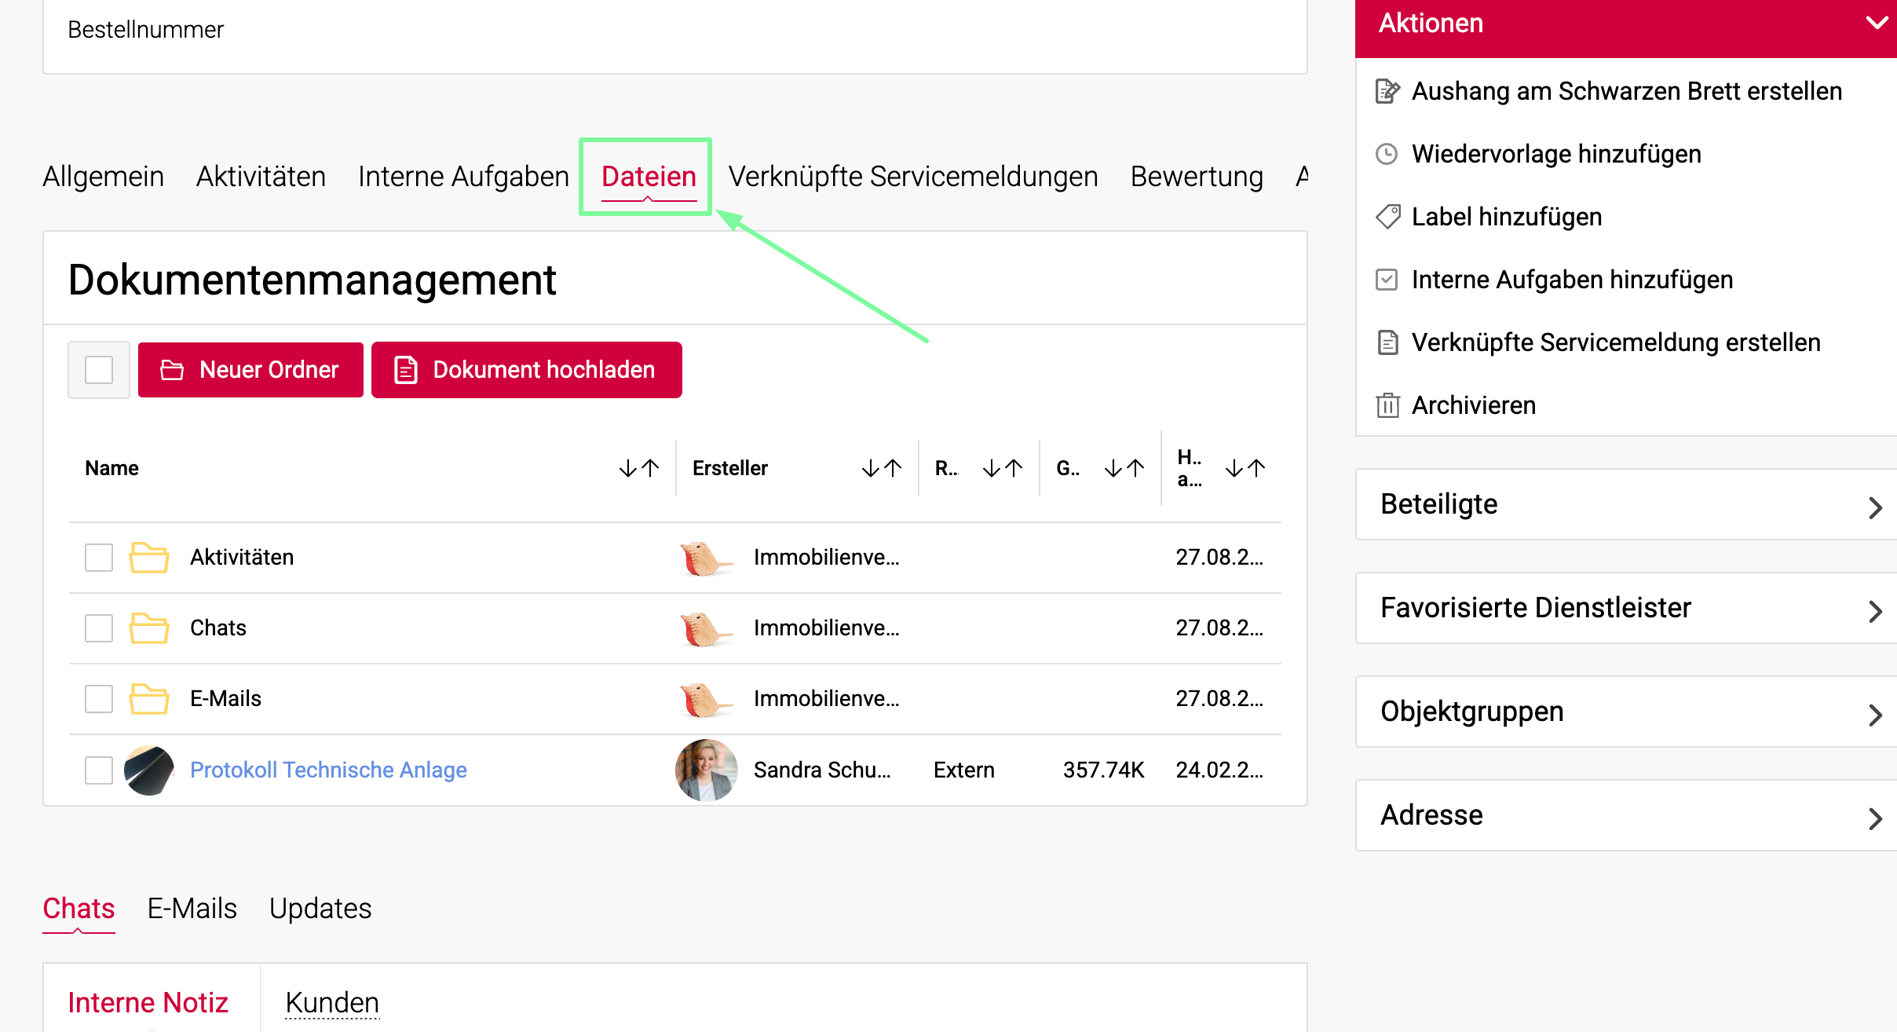Collapse the Aktionen panel chevron
The image size is (1897, 1032).
click(x=1877, y=23)
